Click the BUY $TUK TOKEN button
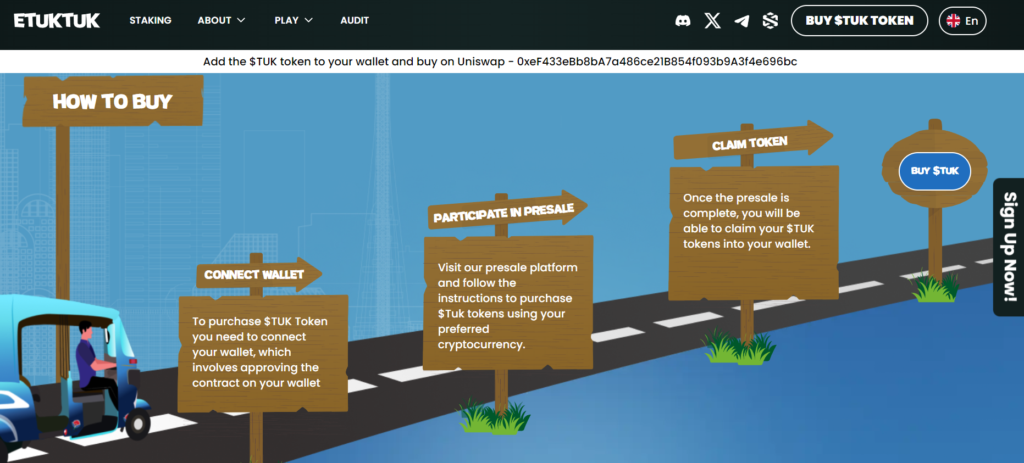 click(x=859, y=21)
